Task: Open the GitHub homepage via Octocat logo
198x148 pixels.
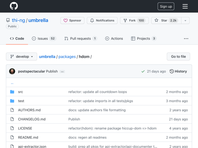Action: click(14, 6)
